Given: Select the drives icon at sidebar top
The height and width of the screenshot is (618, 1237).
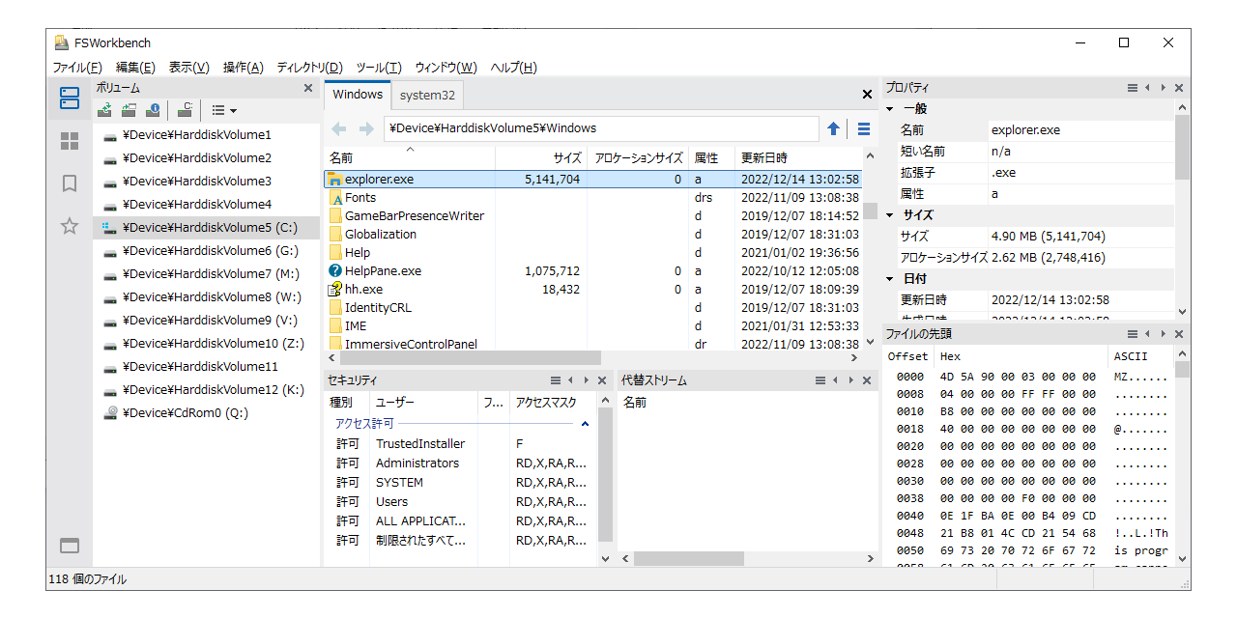Looking at the screenshot, I should click(x=69, y=97).
